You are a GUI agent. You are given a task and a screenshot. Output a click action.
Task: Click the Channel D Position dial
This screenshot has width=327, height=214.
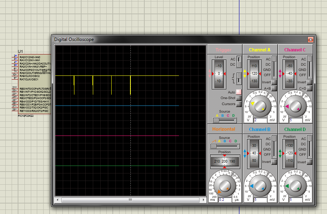[289, 154]
